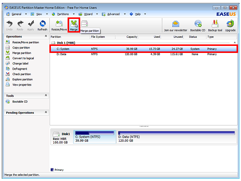Click Merge partition icon in sidebar

(8, 53)
